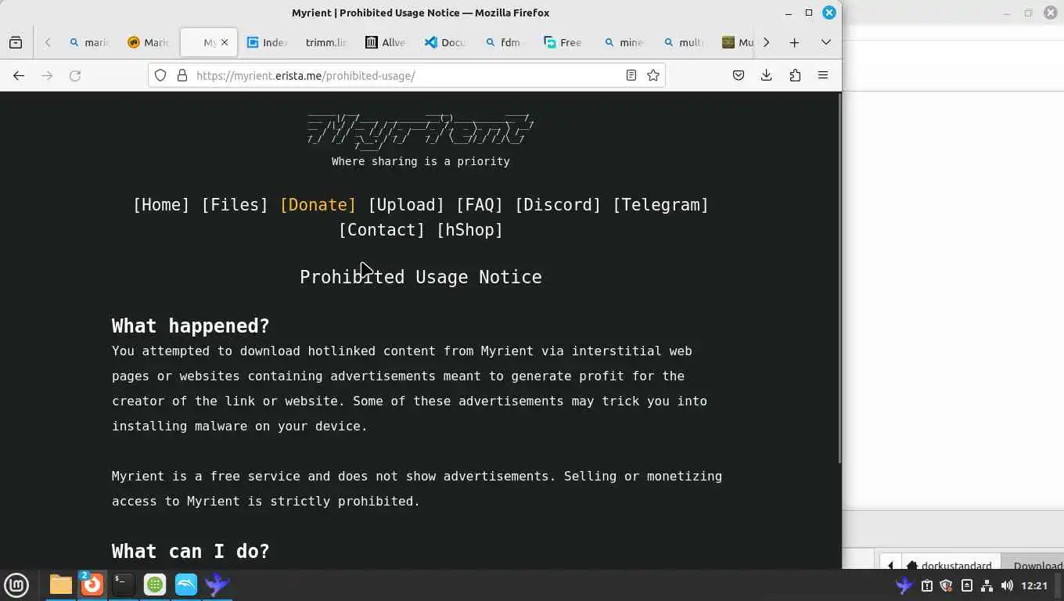Open the Firefox downloads panel

(766, 75)
